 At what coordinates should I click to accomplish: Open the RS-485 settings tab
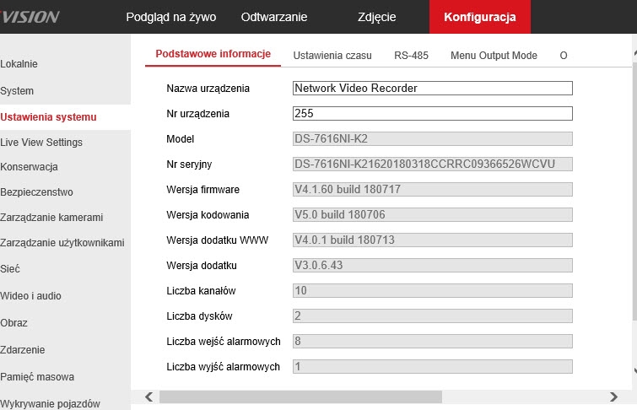(411, 55)
